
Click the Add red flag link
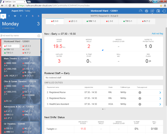(x=157, y=34)
